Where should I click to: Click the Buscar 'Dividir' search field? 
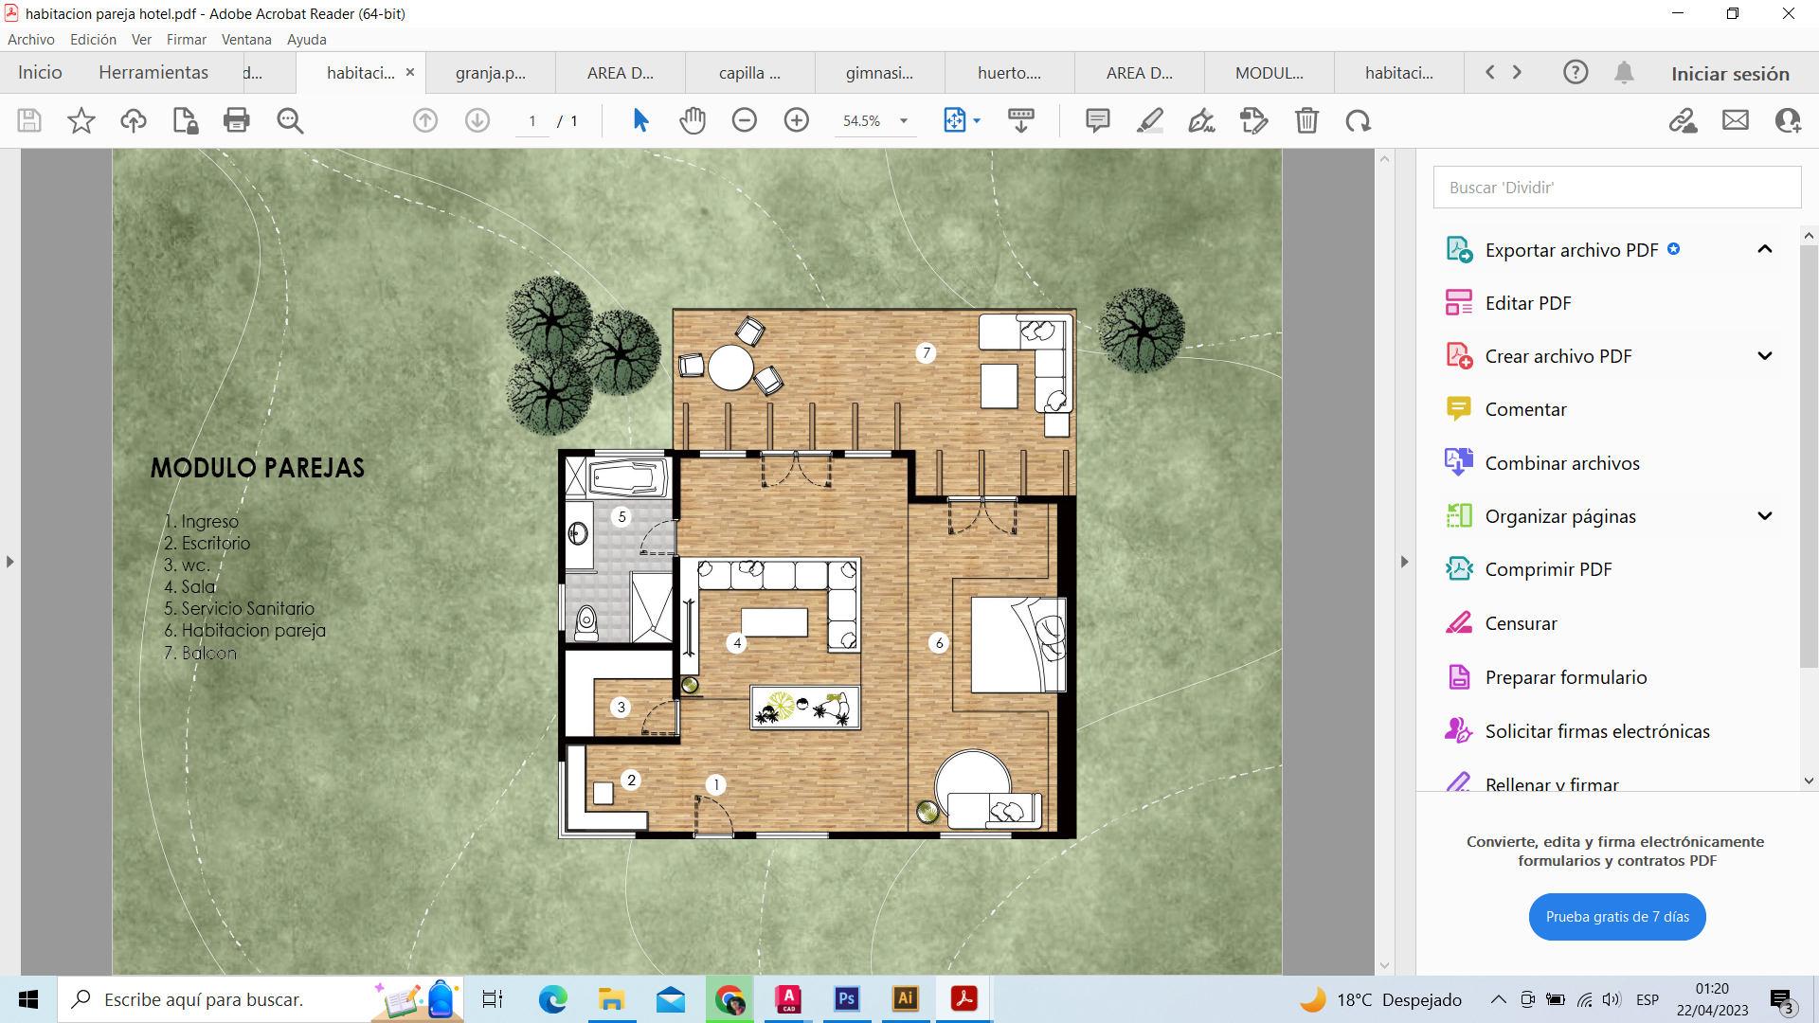(x=1616, y=188)
